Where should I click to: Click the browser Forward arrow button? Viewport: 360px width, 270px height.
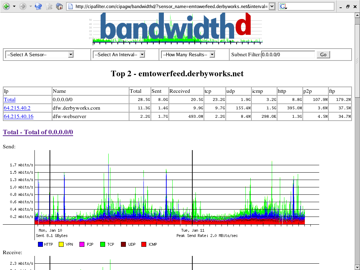[23, 6]
